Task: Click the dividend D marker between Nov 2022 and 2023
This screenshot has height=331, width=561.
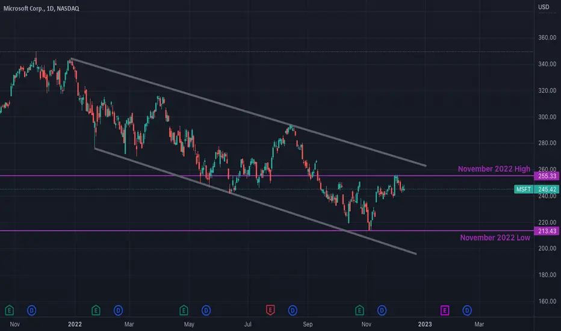Action: [x=382, y=311]
